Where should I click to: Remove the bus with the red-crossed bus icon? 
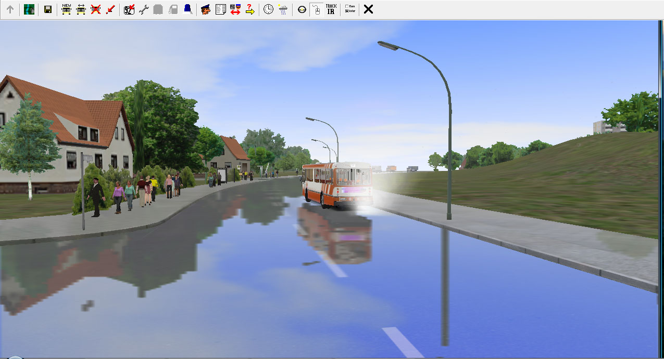tap(95, 9)
